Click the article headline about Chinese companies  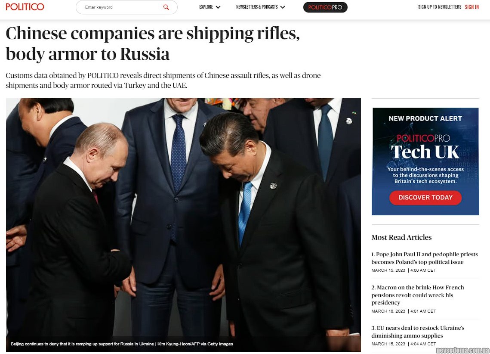tap(152, 43)
